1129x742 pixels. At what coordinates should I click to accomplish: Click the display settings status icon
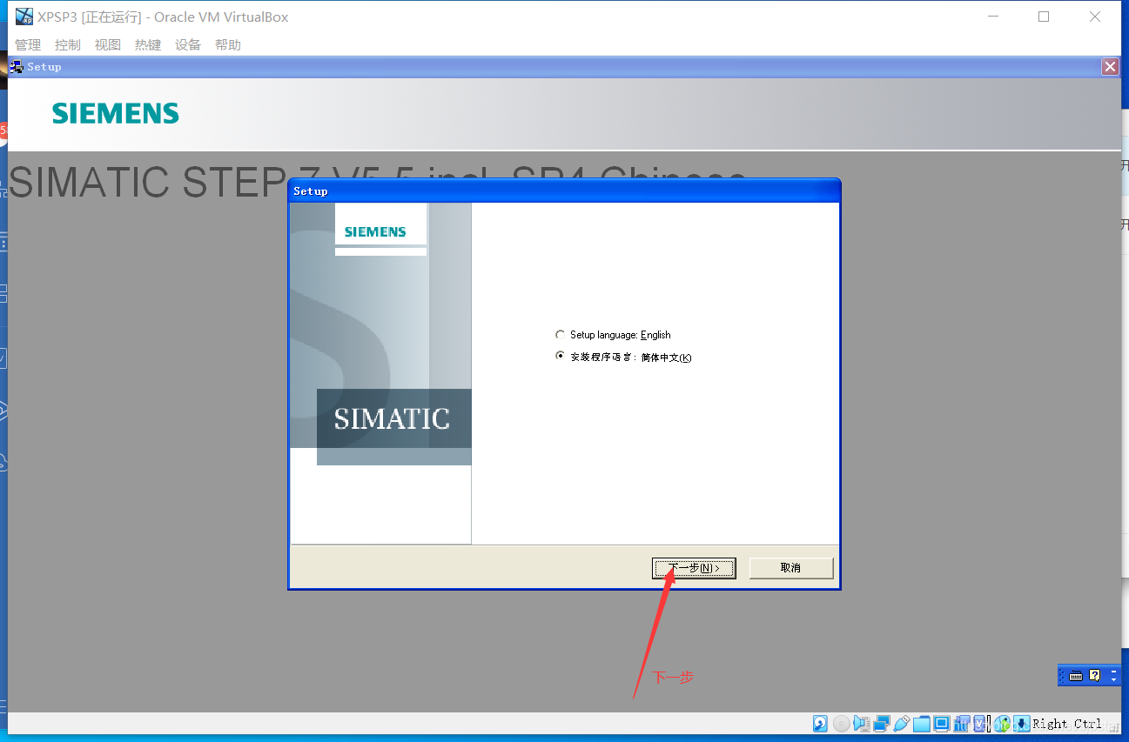(942, 724)
